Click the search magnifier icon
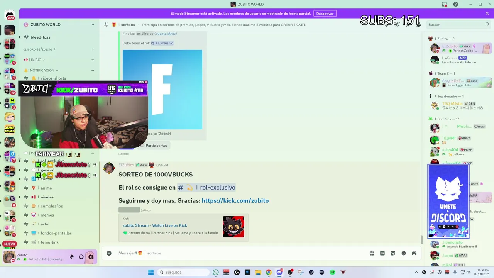The image size is (494, 278). tap(487, 24)
